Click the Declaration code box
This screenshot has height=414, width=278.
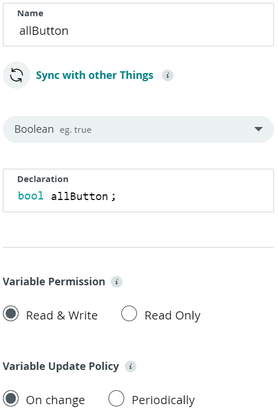pos(138,190)
